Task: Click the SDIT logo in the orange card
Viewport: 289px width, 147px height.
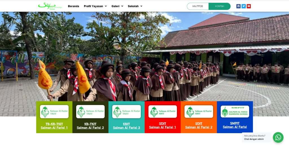Action: click(x=199, y=112)
